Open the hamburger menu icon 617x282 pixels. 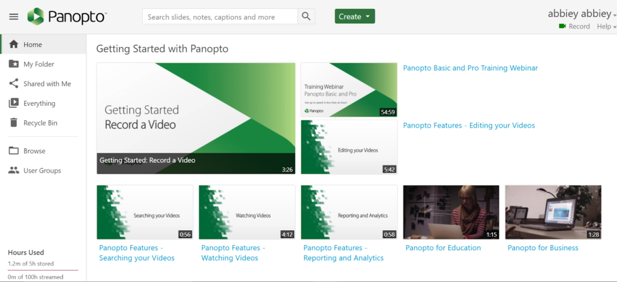pos(14,16)
